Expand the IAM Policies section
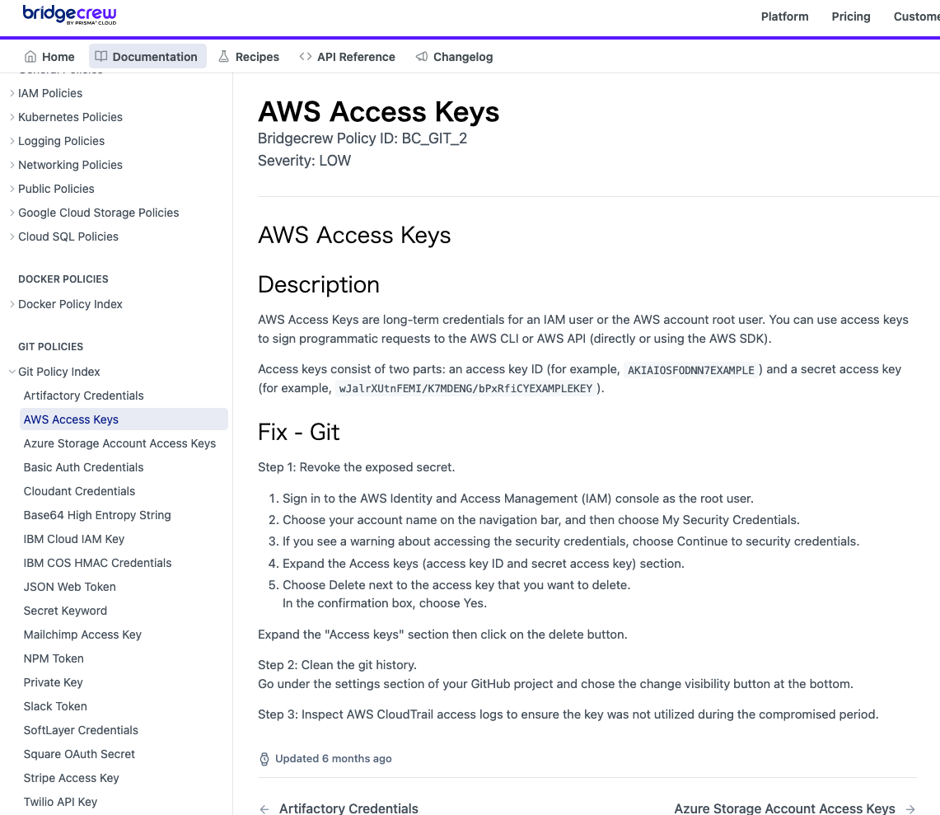 click(12, 93)
